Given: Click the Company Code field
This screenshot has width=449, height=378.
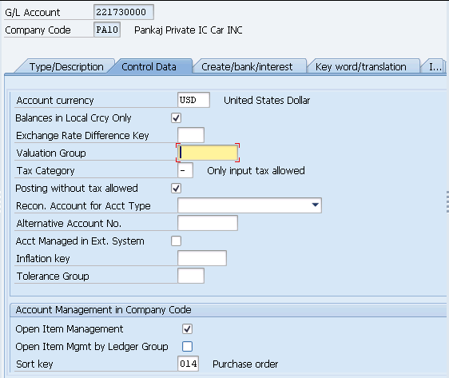Looking at the screenshot, I should [x=107, y=30].
